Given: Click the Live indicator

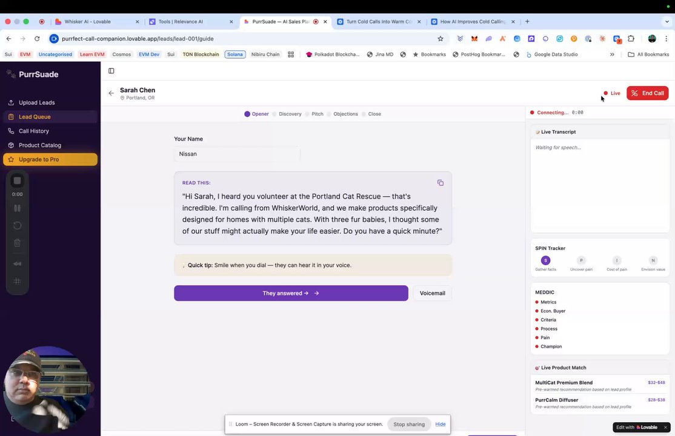Looking at the screenshot, I should point(612,93).
